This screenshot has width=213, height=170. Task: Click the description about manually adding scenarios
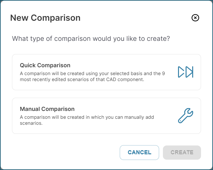tap(87, 120)
